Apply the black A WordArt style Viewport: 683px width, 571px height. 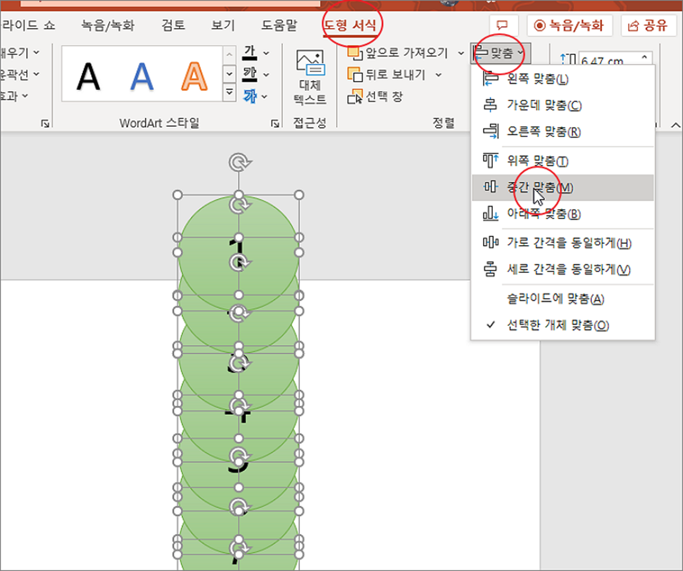tap(89, 77)
